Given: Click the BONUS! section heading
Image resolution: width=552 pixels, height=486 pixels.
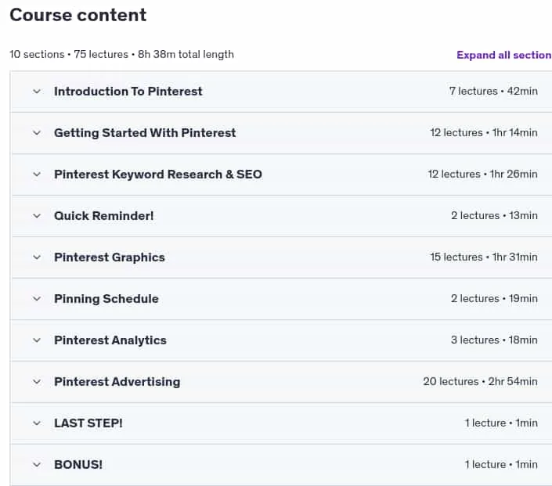Looking at the screenshot, I should click(78, 465).
